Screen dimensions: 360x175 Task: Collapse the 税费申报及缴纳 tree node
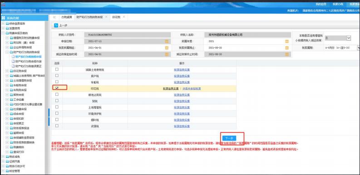(3, 33)
